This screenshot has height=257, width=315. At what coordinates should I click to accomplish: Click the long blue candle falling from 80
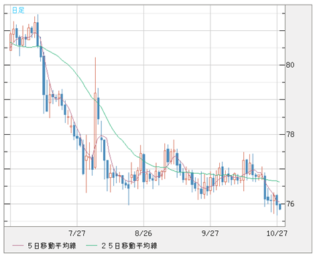(44, 75)
